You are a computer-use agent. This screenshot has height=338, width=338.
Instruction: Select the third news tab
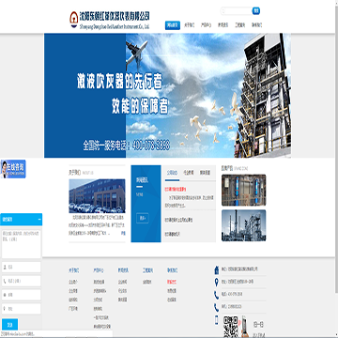[205, 173]
